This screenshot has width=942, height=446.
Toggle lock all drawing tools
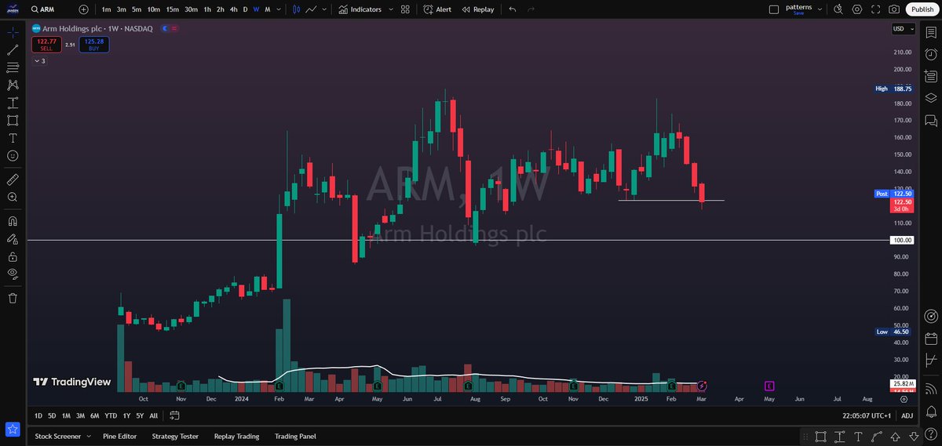point(13,256)
